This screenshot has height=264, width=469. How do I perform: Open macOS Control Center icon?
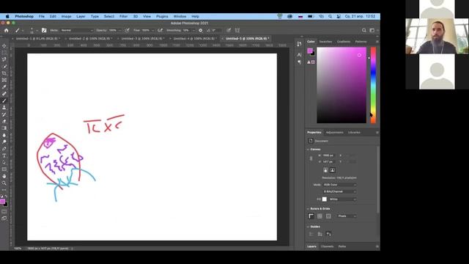tap(339, 16)
